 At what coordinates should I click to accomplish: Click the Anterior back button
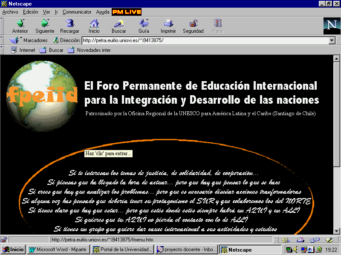(x=20, y=25)
